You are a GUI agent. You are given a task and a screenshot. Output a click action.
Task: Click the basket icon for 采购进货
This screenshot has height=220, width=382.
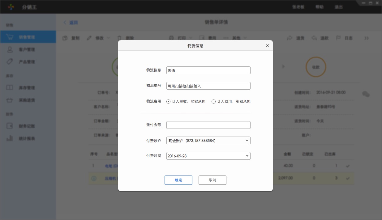[x=10, y=100]
